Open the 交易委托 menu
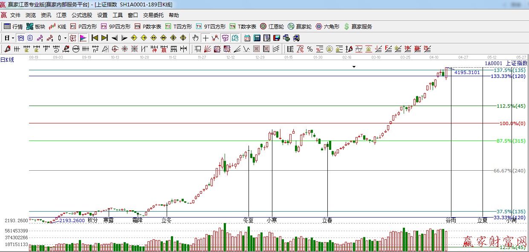529x252 pixels. click(153, 15)
